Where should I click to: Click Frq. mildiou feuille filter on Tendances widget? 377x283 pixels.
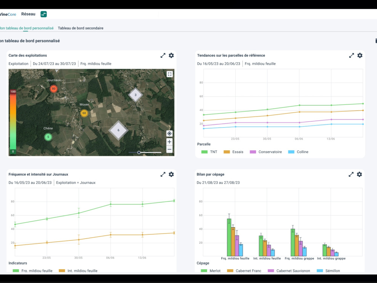(260, 64)
